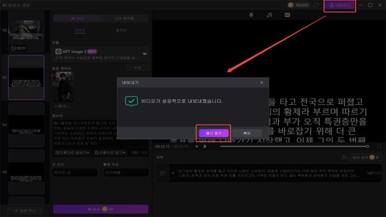Open the camera angle dropdown under 촬영 각도
The width and height of the screenshot is (386, 217).
point(126,173)
